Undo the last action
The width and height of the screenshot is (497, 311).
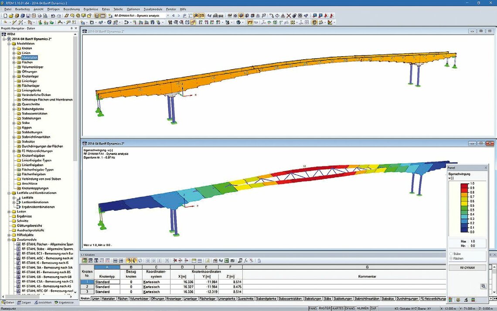click(53, 16)
